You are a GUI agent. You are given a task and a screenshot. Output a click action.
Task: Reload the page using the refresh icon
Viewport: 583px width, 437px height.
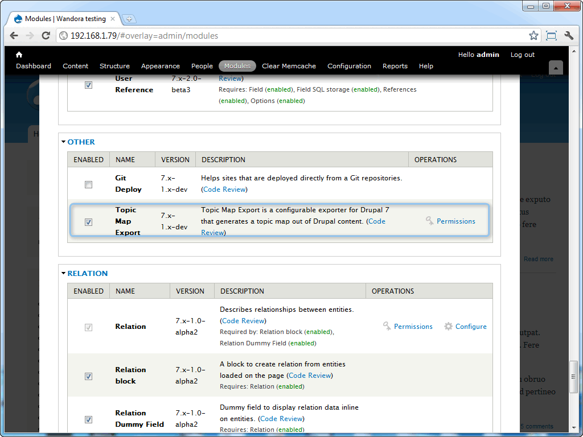pos(46,35)
